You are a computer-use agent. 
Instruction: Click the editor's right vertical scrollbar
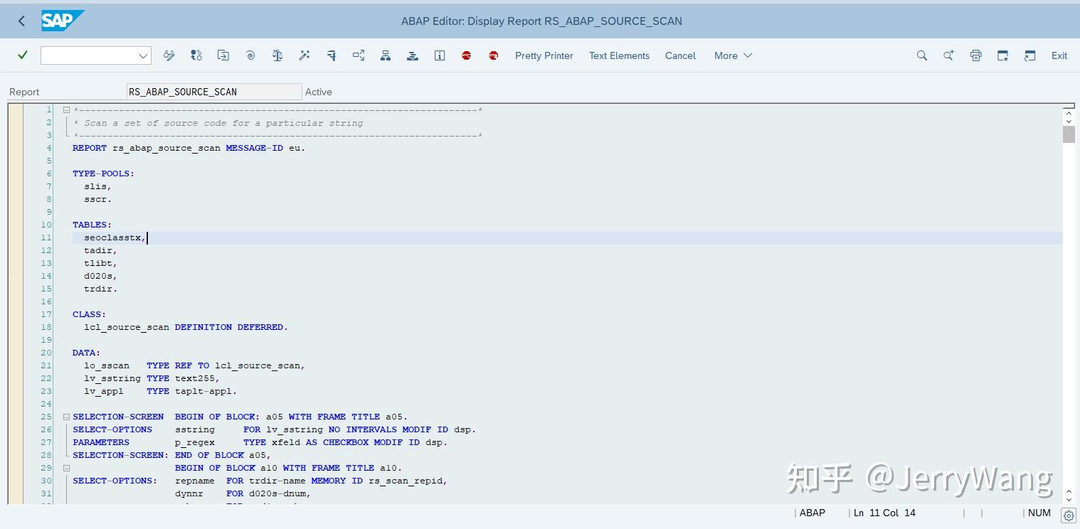1069,135
